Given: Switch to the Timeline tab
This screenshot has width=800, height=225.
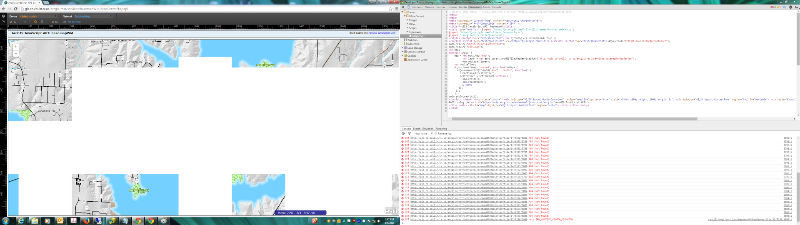Looking at the screenshot, I should tap(452, 7).
